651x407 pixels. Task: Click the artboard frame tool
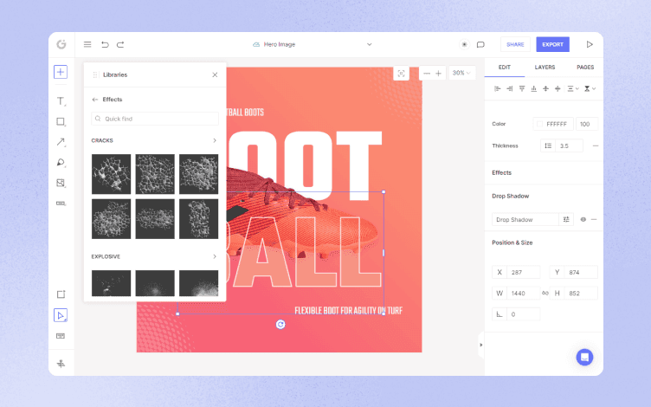tap(61, 294)
